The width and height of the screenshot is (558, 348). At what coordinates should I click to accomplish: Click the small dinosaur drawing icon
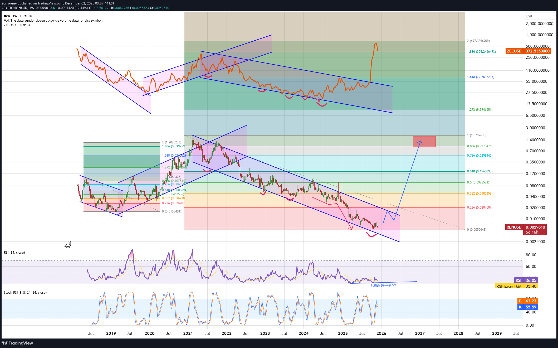(x=68, y=244)
